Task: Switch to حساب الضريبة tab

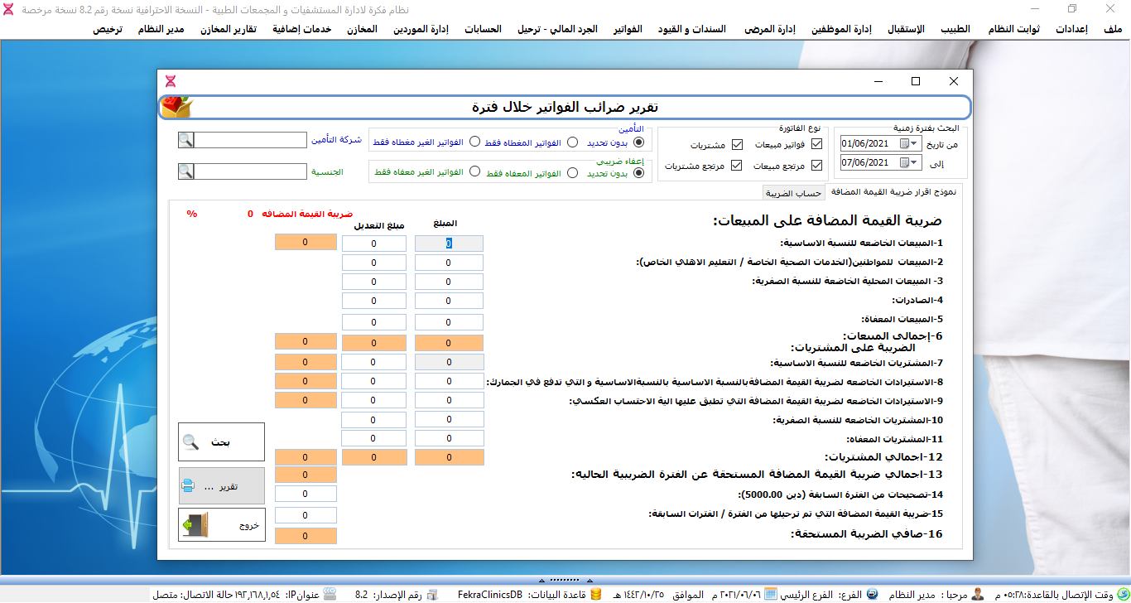Action: click(793, 193)
